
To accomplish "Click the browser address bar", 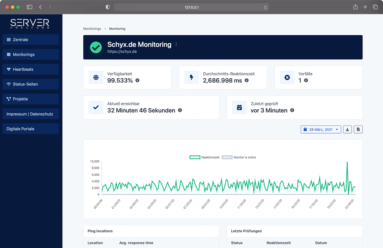I will [x=191, y=7].
